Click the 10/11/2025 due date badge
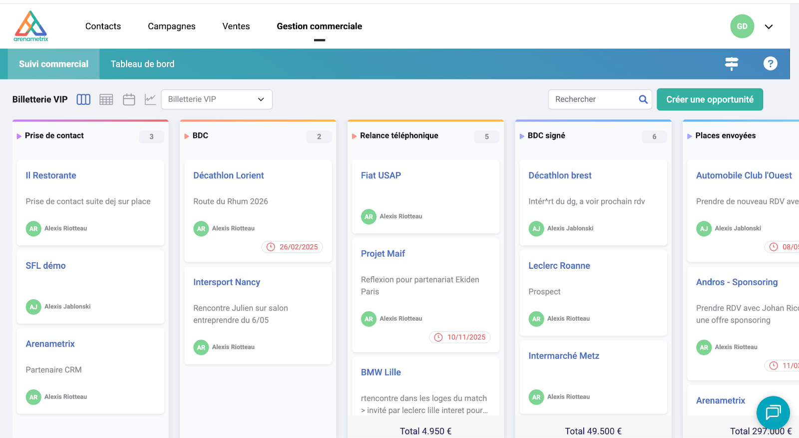Image resolution: width=799 pixels, height=438 pixels. pos(460,337)
